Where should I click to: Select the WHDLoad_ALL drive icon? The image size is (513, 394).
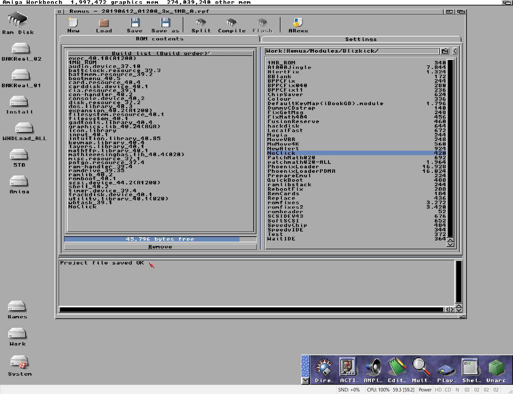click(24, 132)
